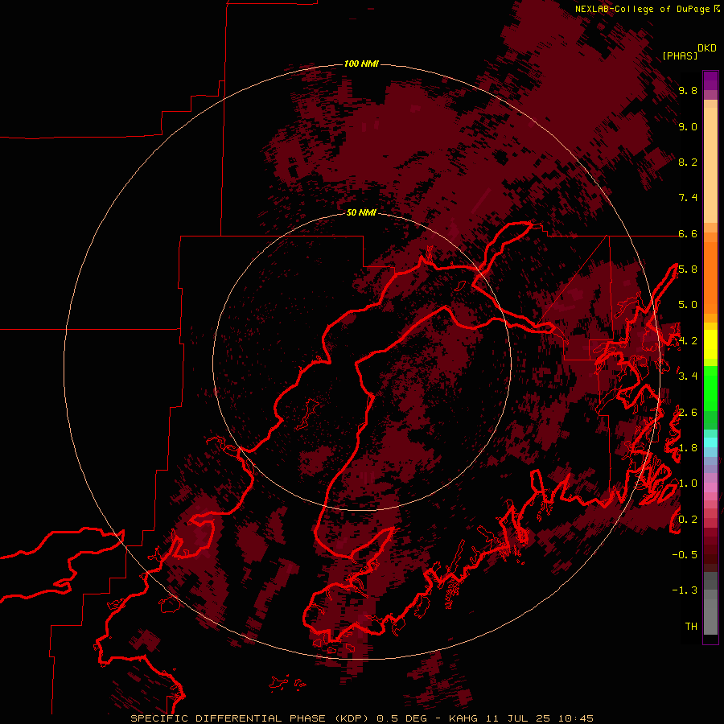Pick the cyan band near 1.8
This screenshot has width=724, height=724.
[x=710, y=442]
